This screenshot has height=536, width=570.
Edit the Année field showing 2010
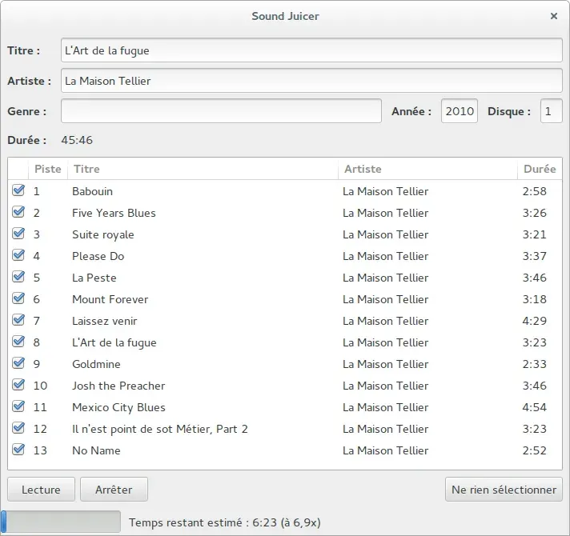[460, 110]
